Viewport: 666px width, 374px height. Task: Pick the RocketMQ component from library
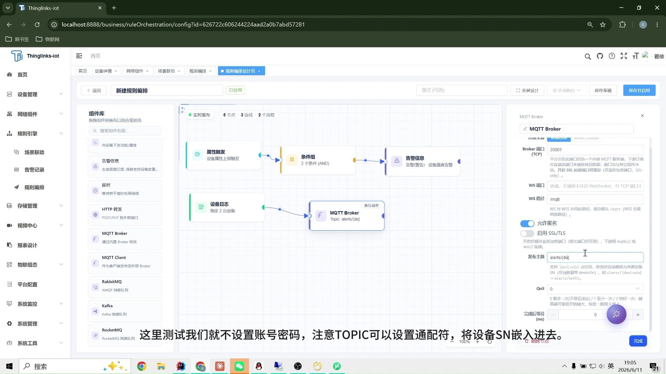[x=125, y=335]
